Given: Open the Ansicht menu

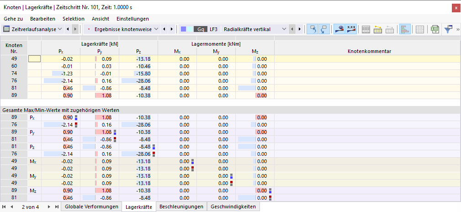Looking at the screenshot, I should 101,19.
